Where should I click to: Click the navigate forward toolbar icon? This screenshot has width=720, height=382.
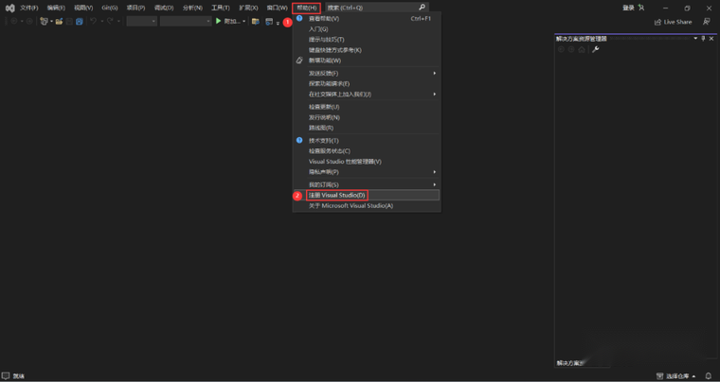click(x=29, y=22)
